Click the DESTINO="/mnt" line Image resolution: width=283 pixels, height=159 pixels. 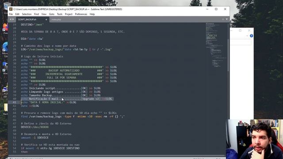pyautogui.click(x=32, y=25)
